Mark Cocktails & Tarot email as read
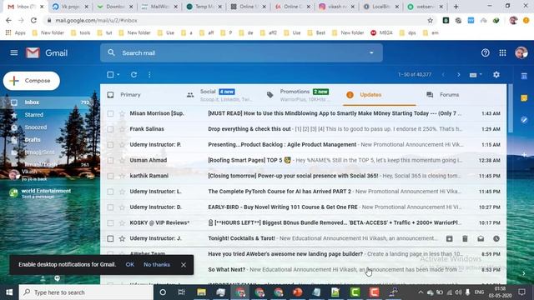 click(481, 238)
